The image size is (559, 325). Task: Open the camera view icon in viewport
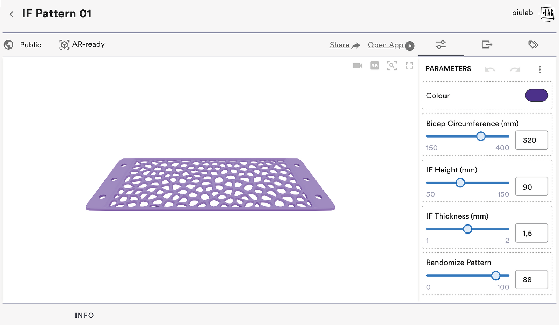[x=357, y=66]
